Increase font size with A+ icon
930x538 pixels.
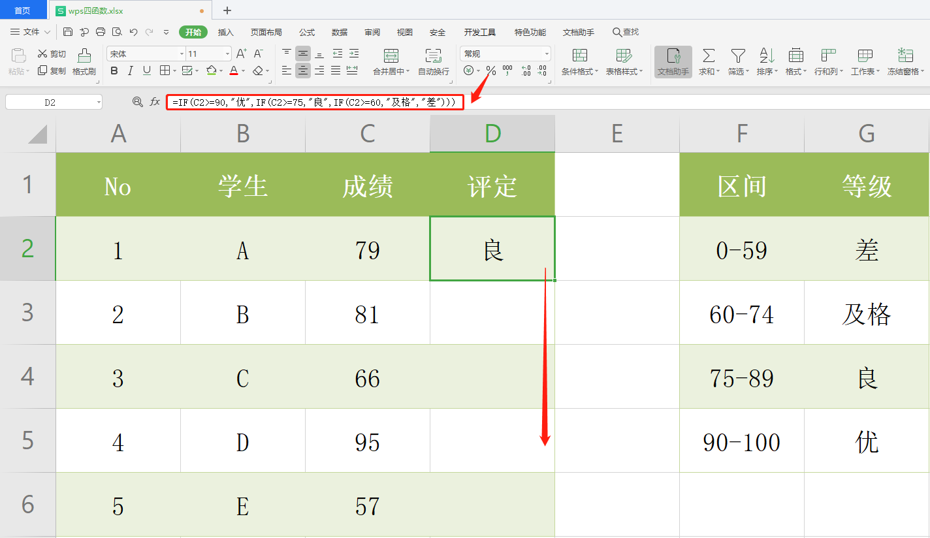[241, 54]
